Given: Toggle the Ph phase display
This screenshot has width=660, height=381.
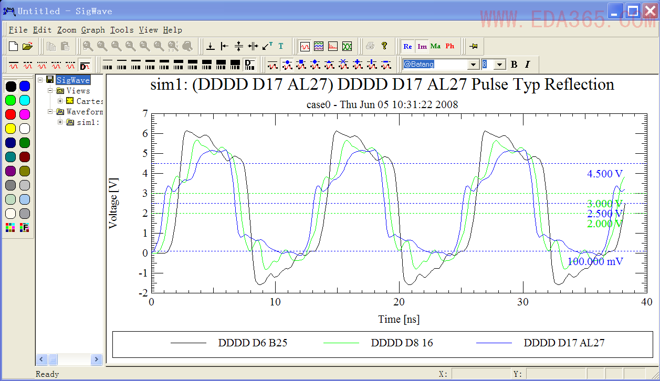Looking at the screenshot, I should (450, 46).
